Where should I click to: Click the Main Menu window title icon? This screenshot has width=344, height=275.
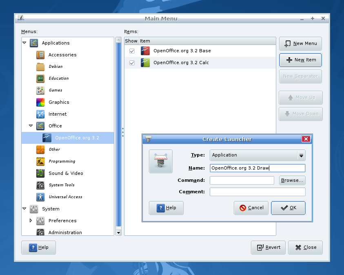(x=21, y=18)
